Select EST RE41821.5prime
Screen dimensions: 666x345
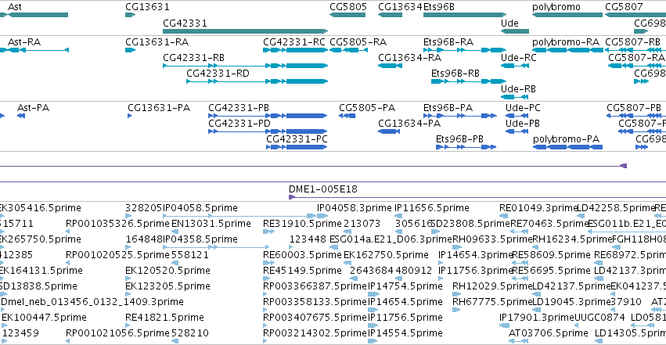[x=128, y=326]
